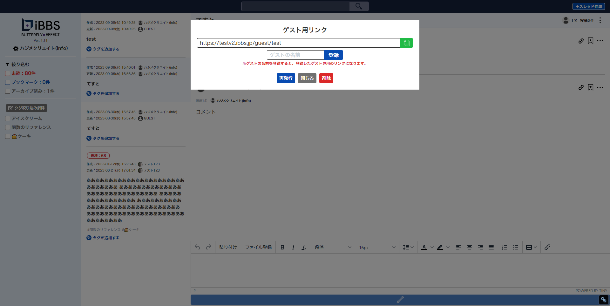Click the search magnifier icon
This screenshot has width=610, height=306.
tap(359, 6)
